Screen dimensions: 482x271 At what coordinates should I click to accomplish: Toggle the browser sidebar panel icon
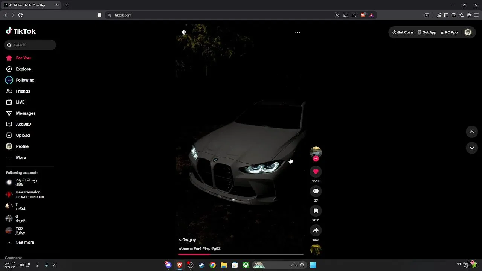446,15
